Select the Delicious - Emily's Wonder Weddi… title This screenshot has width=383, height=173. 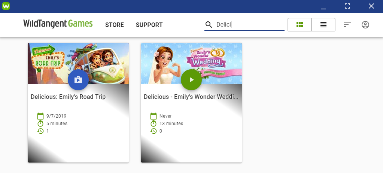point(191,97)
